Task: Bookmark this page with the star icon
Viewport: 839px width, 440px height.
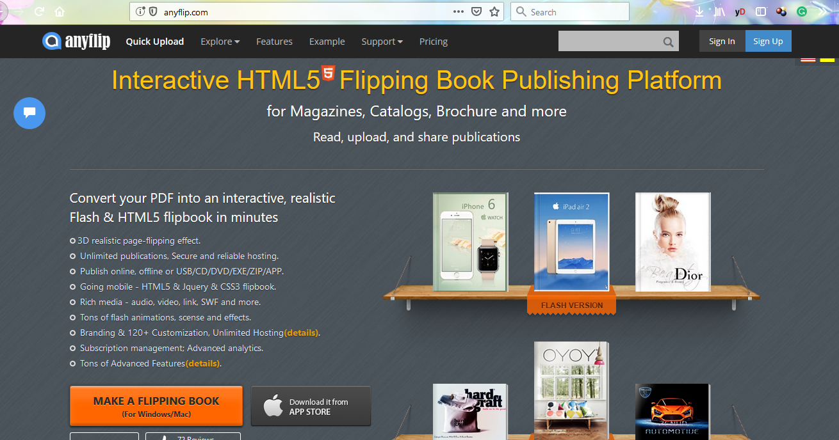Action: (x=494, y=12)
